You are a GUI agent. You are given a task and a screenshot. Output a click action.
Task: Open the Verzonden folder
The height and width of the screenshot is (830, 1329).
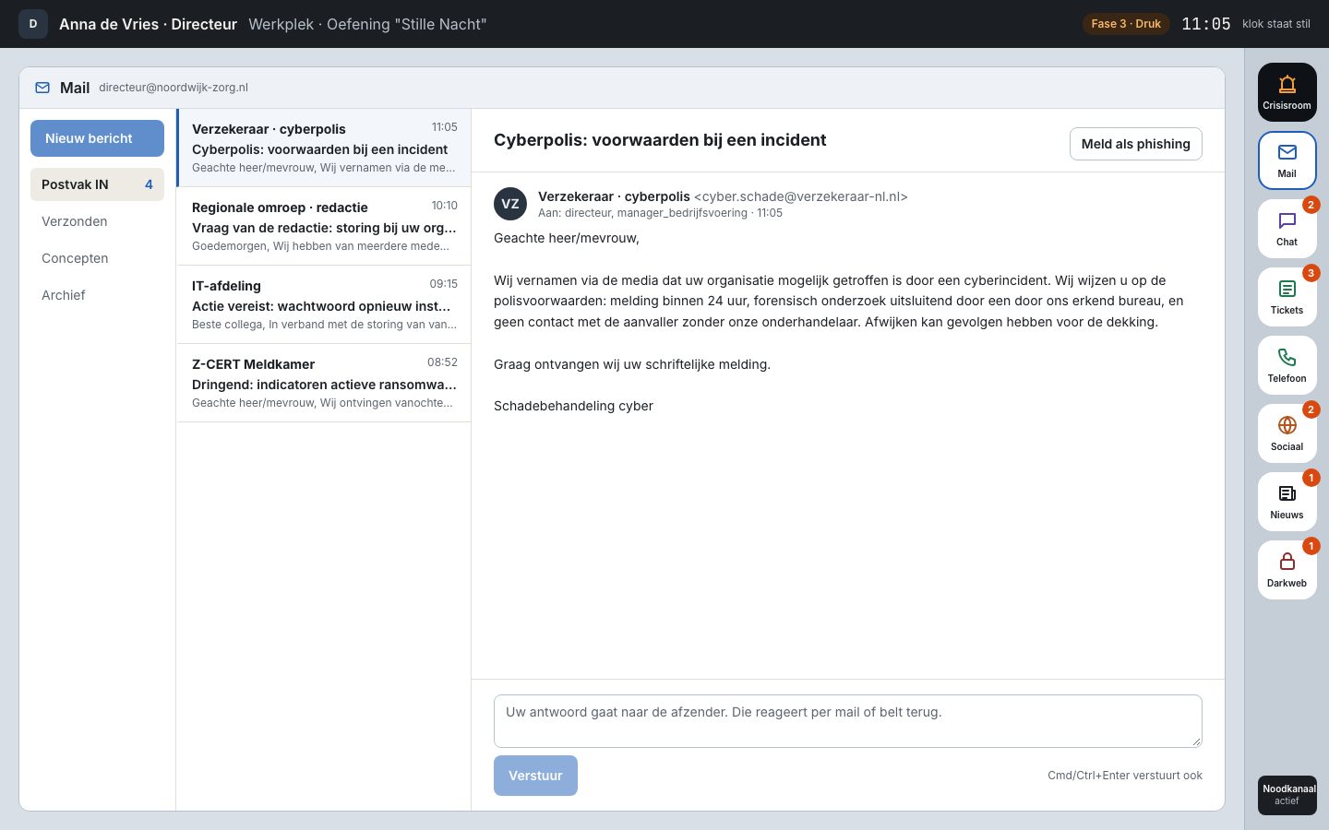point(97,221)
